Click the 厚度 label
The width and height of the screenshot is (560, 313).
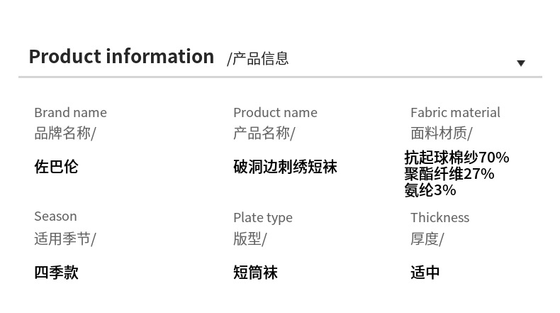tap(427, 238)
